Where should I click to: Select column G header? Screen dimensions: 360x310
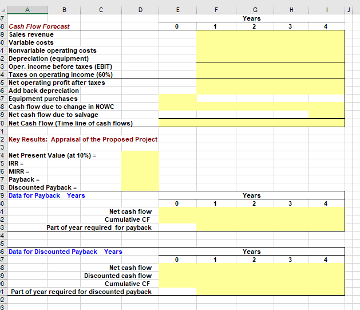tap(255, 10)
